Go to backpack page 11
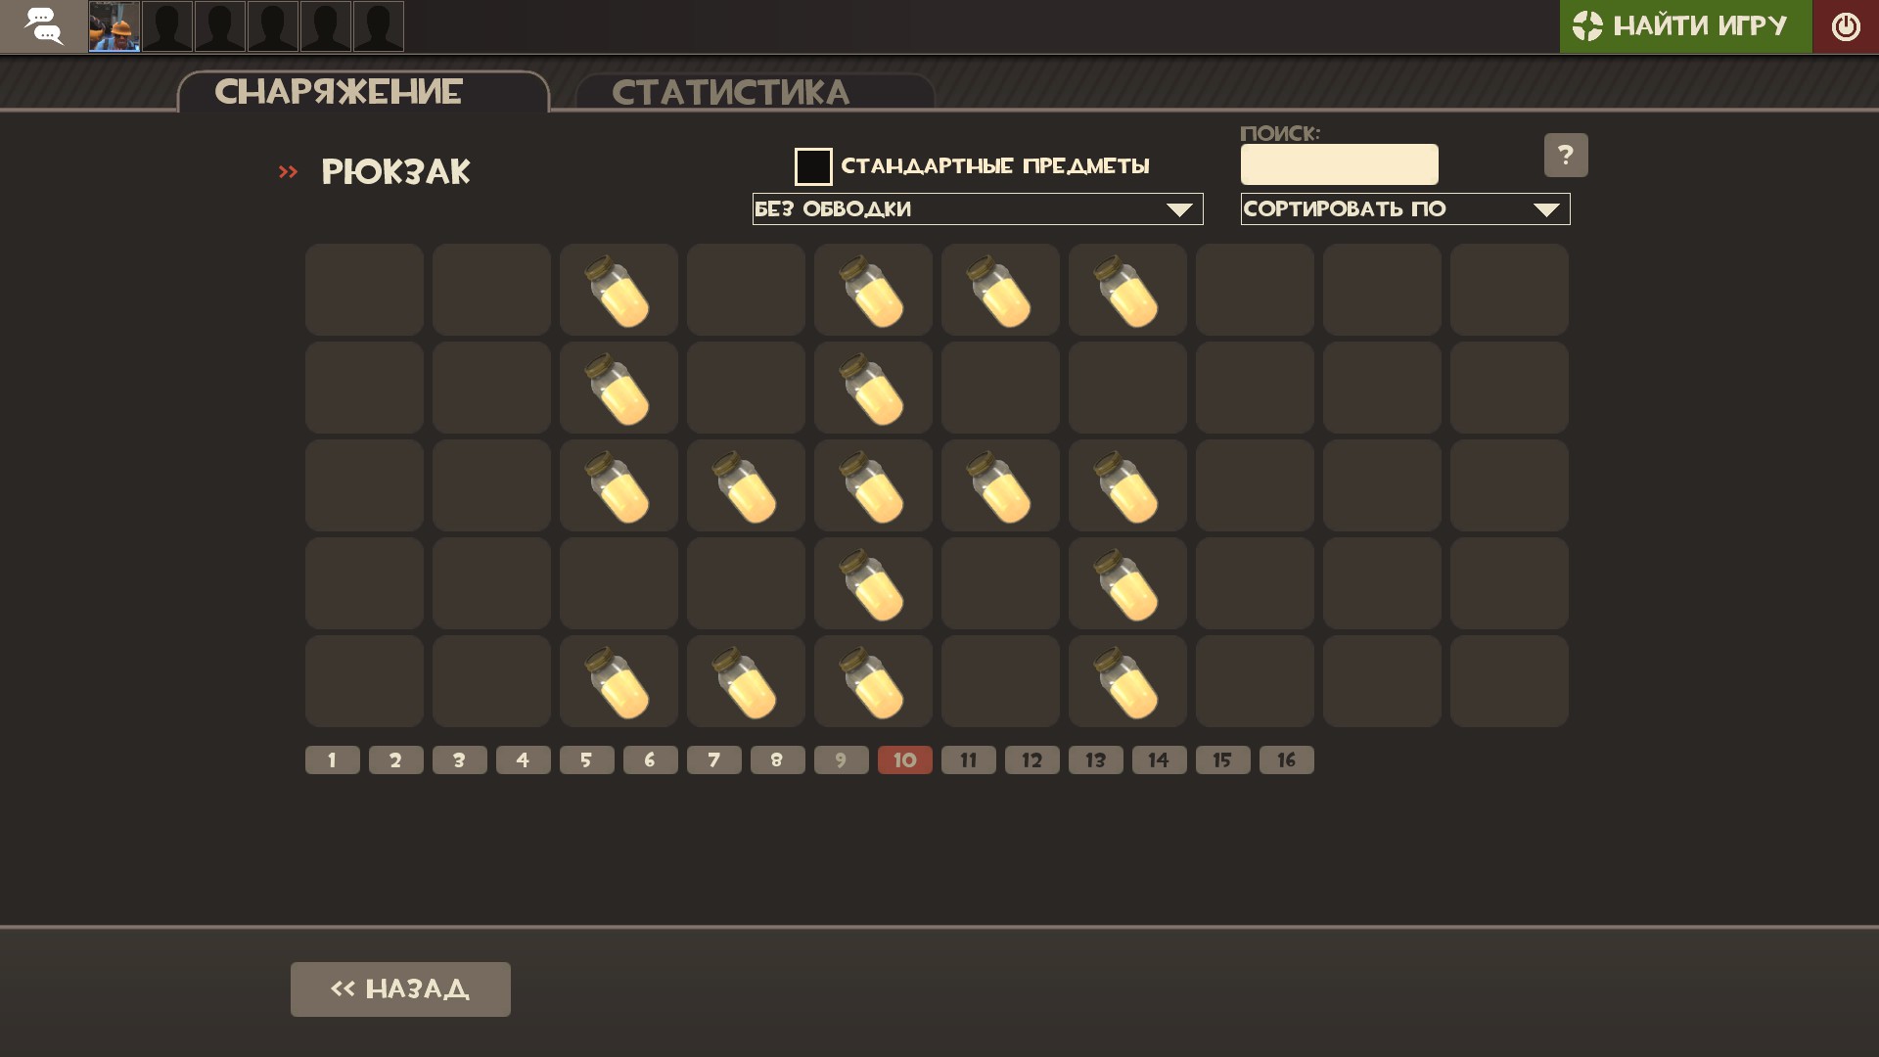This screenshot has height=1057, width=1879. (969, 760)
